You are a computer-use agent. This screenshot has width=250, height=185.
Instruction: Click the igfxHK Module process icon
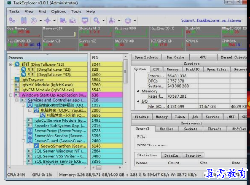click(17, 84)
